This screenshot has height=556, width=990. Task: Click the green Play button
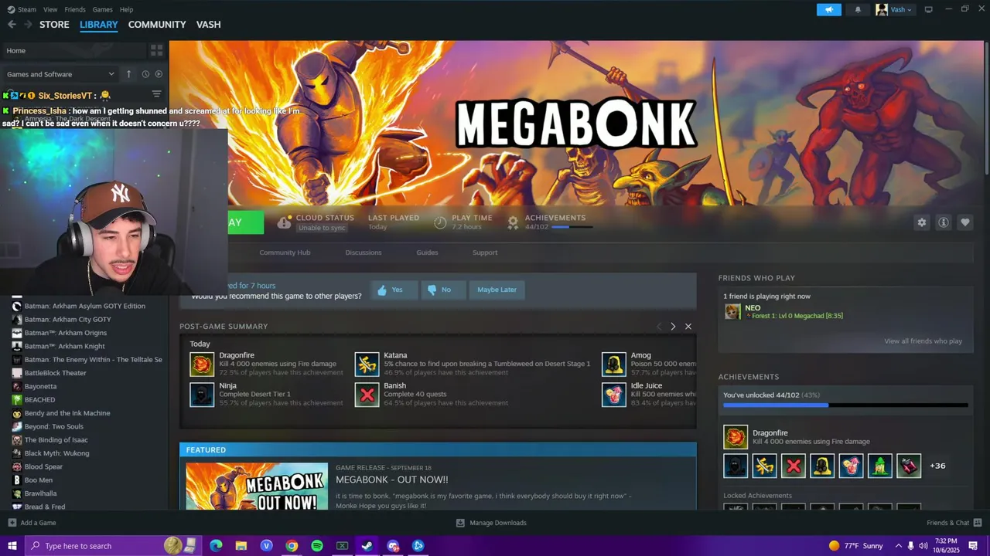245,222
